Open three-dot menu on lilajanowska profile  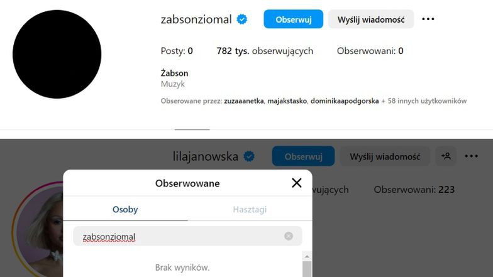coord(472,156)
